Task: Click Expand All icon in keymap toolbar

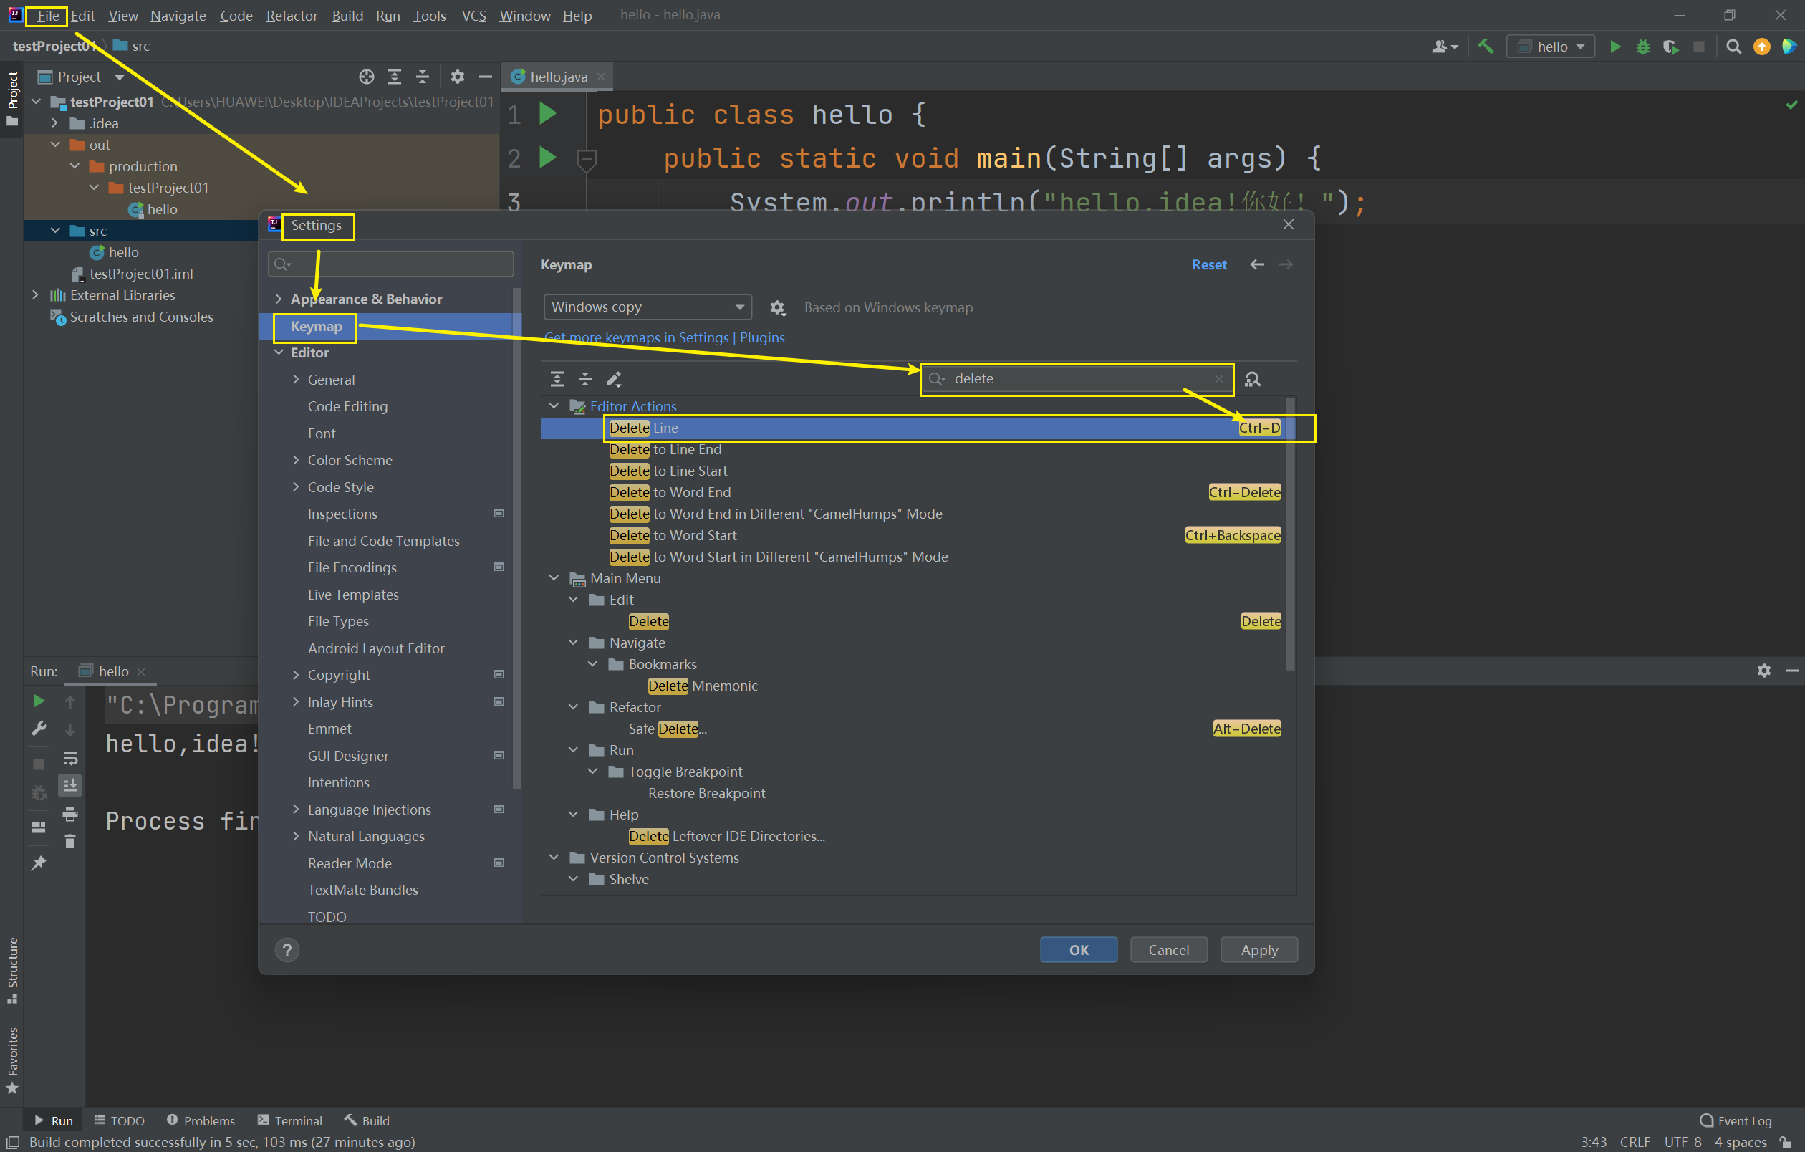Action: click(557, 379)
